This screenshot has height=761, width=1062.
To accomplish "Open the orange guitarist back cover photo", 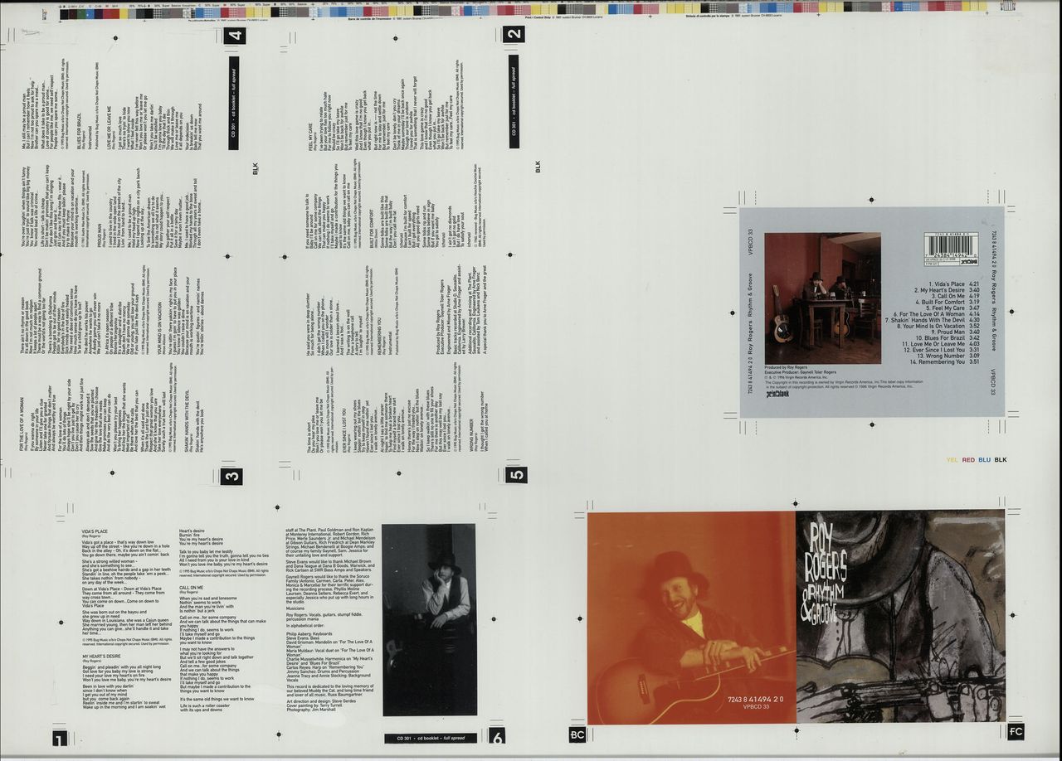I will (x=690, y=618).
